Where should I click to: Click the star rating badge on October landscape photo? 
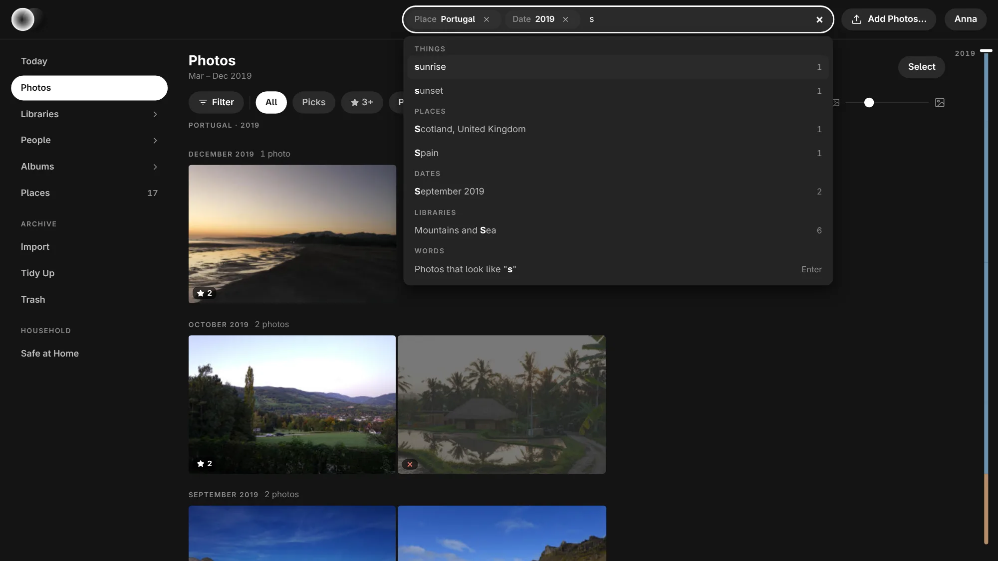205,464
